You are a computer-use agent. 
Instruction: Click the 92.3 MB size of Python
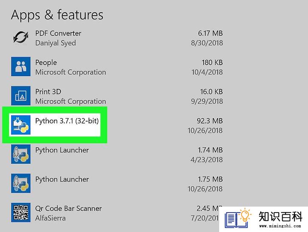coord(209,121)
